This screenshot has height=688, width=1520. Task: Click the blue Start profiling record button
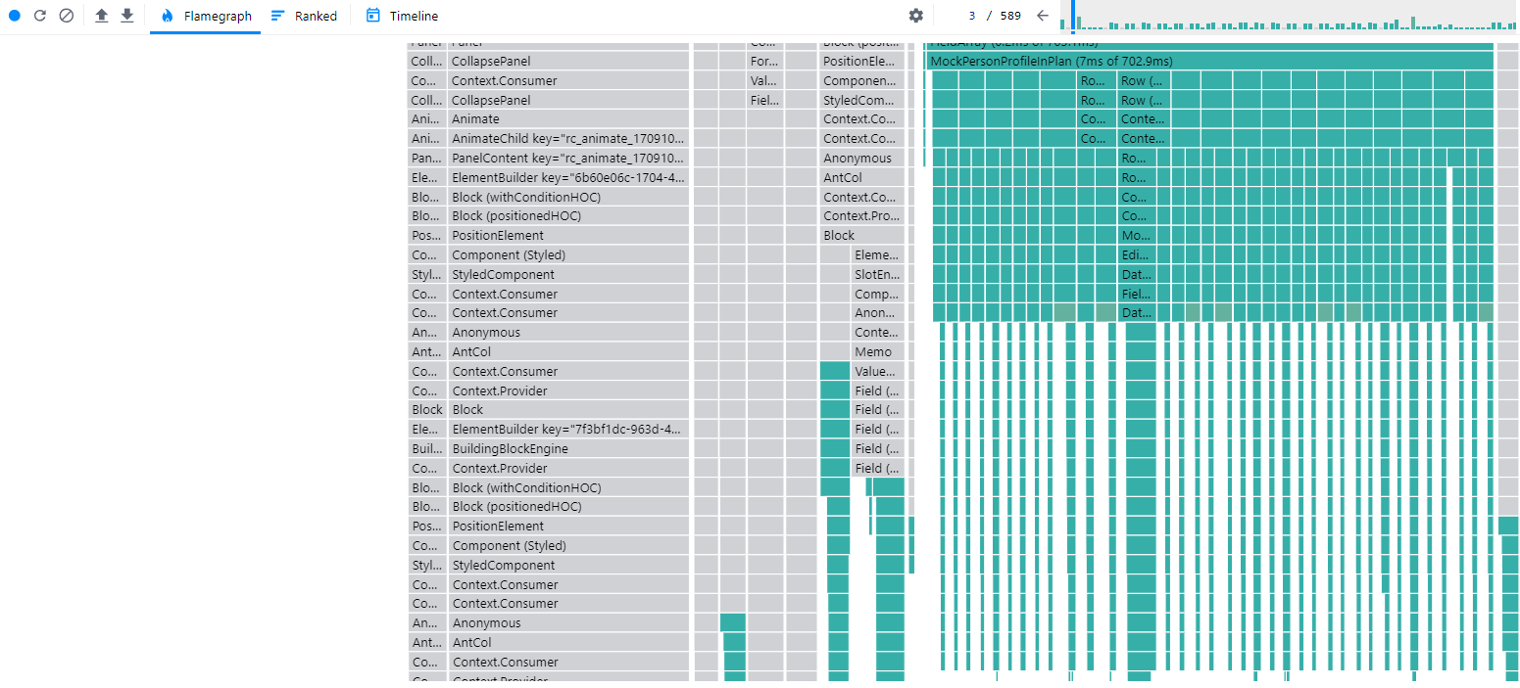point(15,16)
